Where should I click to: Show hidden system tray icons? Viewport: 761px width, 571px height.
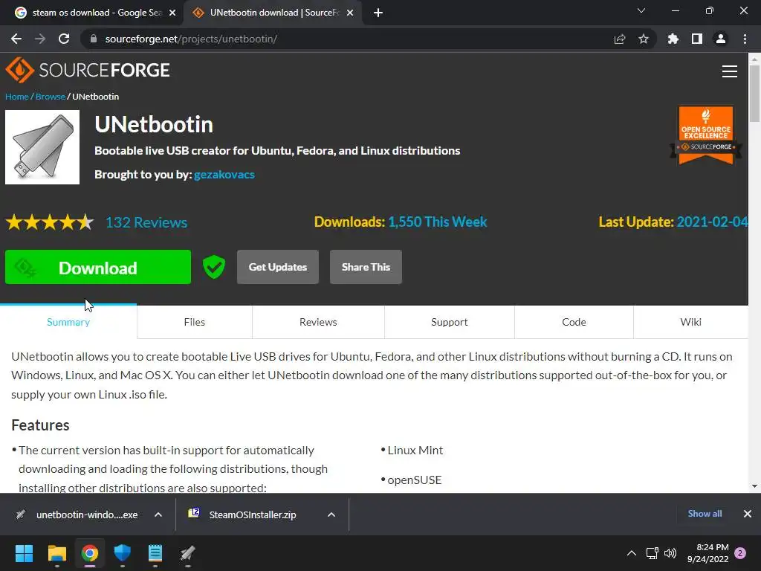click(632, 553)
